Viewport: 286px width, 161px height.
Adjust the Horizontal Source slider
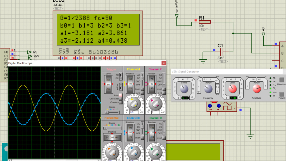[112, 128]
